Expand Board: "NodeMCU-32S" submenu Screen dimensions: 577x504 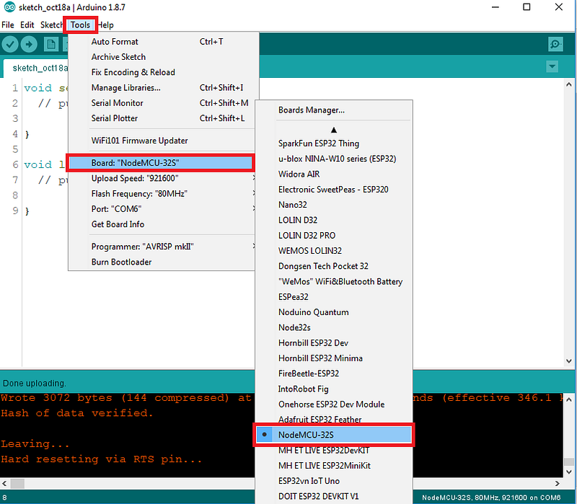(161, 163)
